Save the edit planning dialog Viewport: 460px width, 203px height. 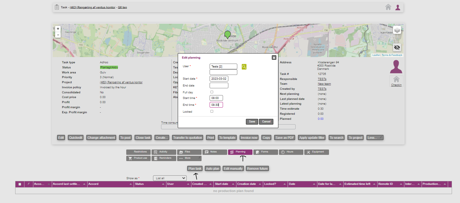coord(252,122)
